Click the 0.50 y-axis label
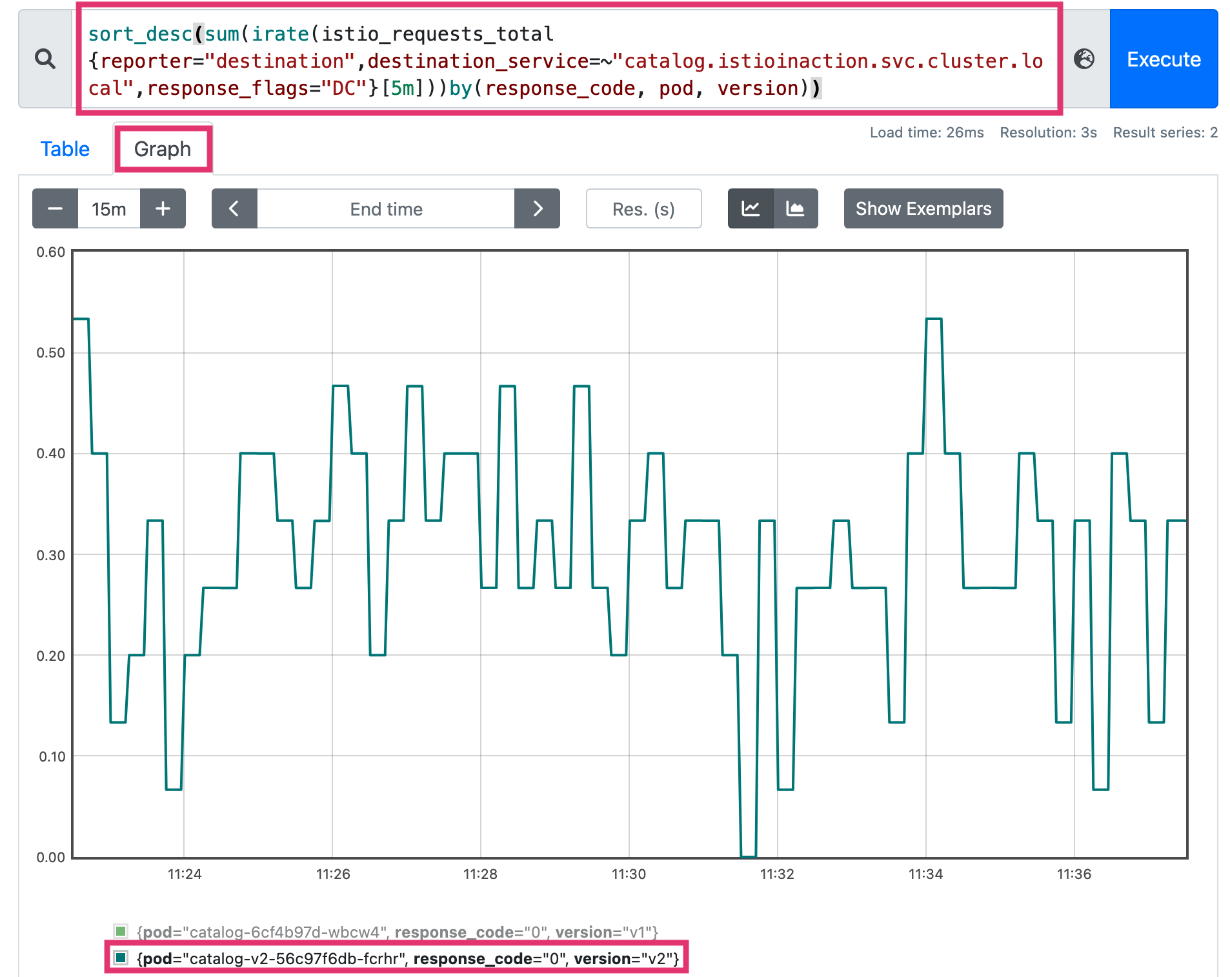This screenshot has height=977, width=1230. 50,352
